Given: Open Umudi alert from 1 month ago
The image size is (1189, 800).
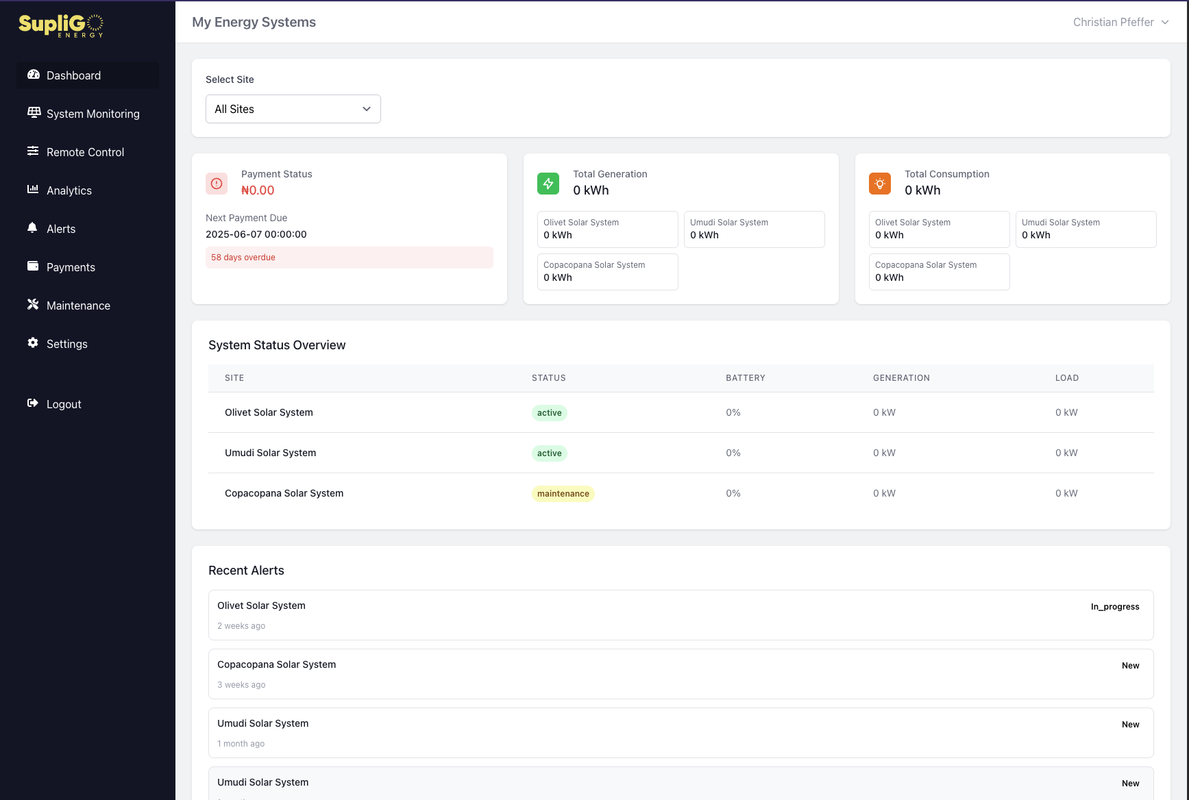Looking at the screenshot, I should click(681, 733).
